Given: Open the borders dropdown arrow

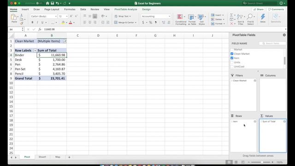Looking at the screenshot, I should pyautogui.click(x=56, y=23).
